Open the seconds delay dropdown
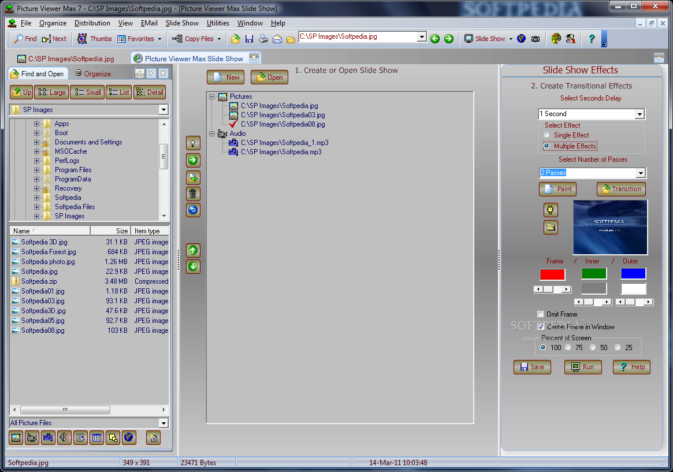Viewport: 673px width, 472px height. click(639, 114)
